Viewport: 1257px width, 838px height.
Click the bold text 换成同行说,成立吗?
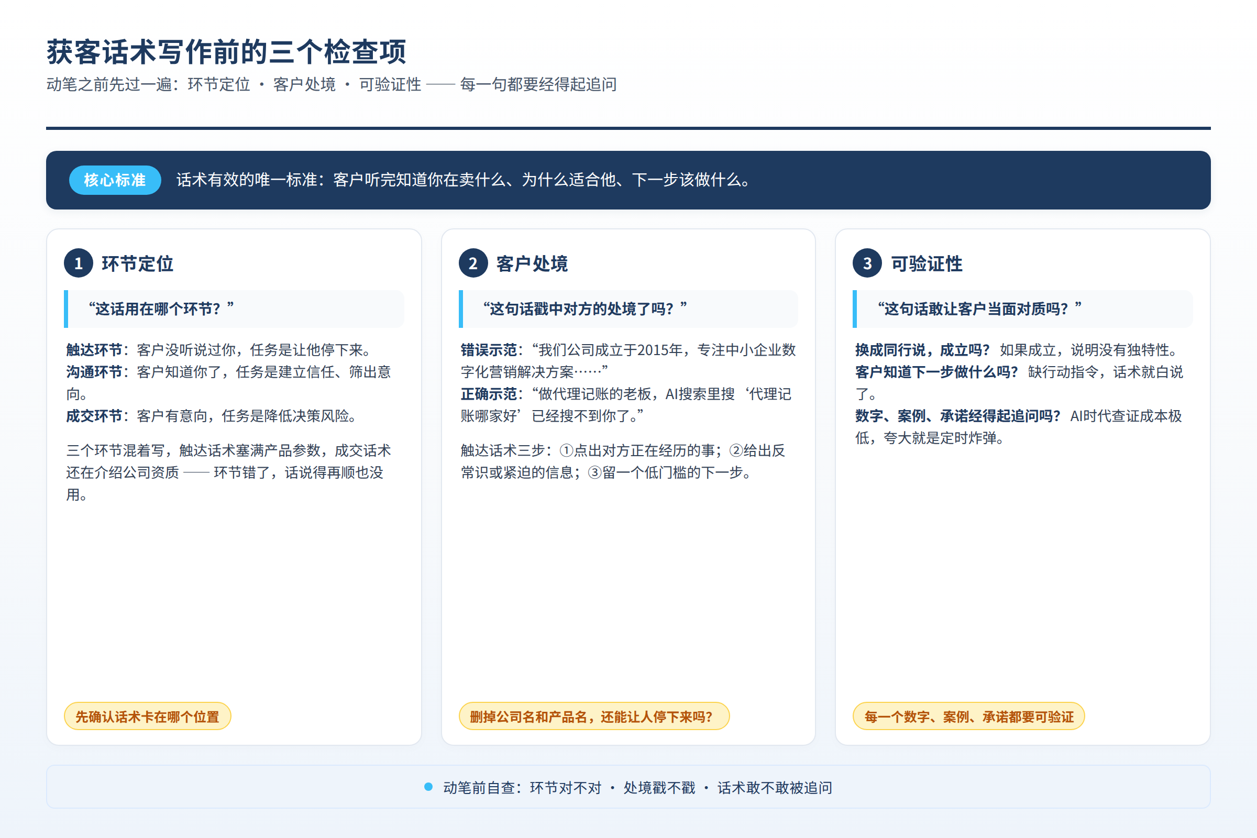coord(922,350)
